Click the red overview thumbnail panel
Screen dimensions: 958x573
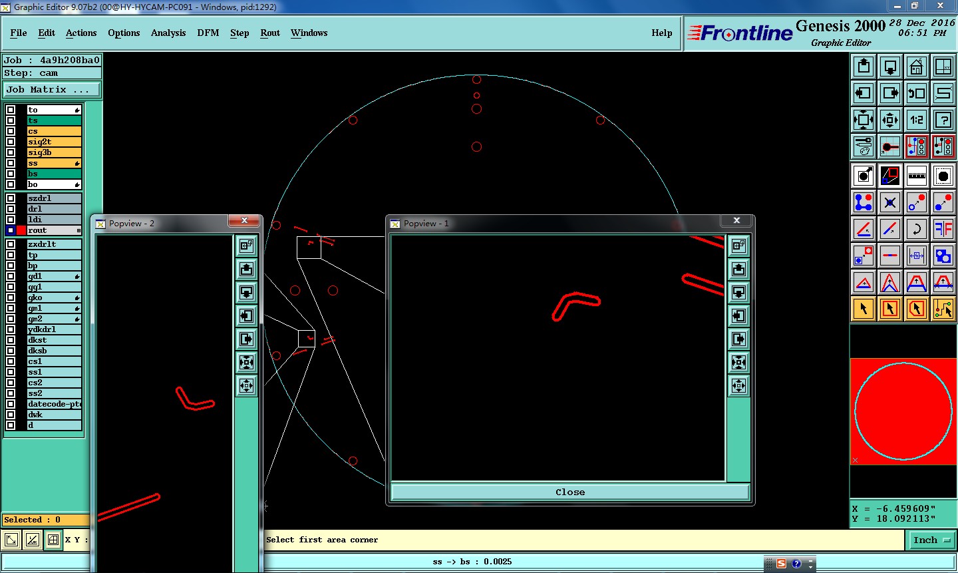tap(903, 411)
